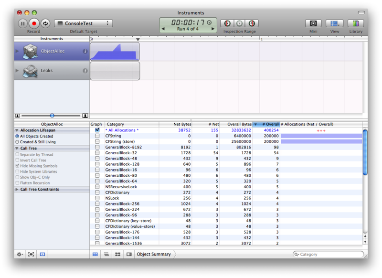Open the Library panel

[x=356, y=23]
